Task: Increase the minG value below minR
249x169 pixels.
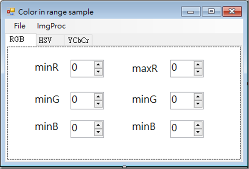Action: coord(98,97)
